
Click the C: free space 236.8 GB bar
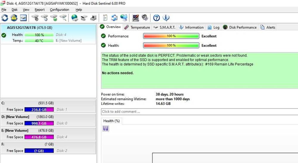tap(39, 110)
